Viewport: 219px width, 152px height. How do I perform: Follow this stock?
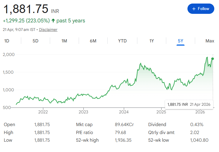click(x=201, y=9)
